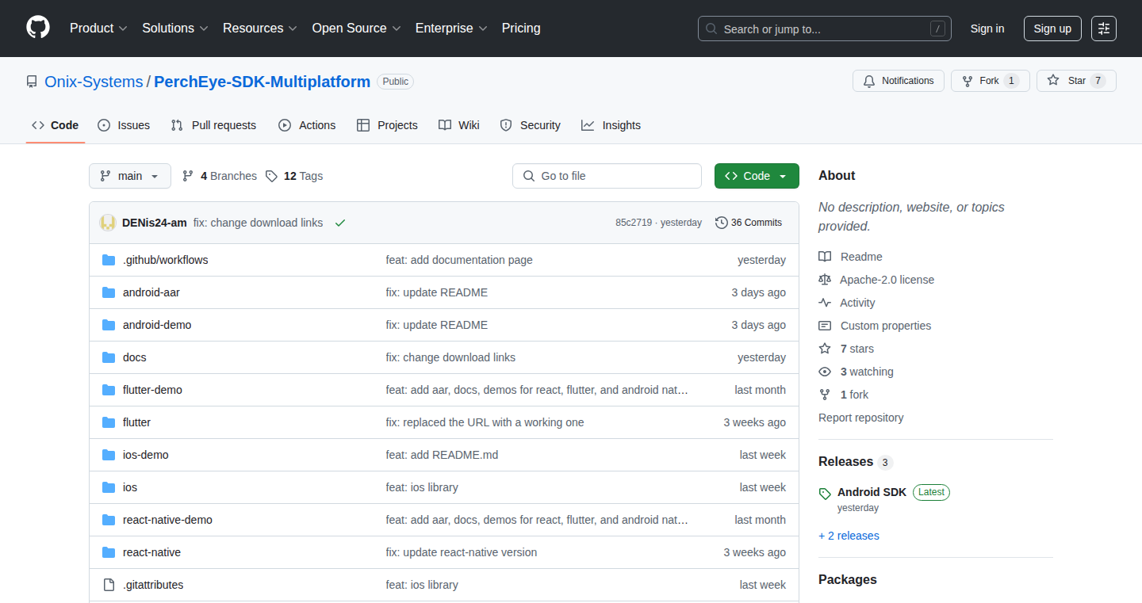Click the react-native-demo folder icon

[109, 520]
